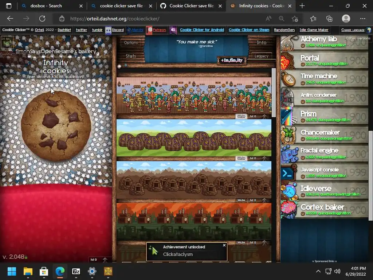Buy a Chancemaker building
373x280 pixels.
point(325,135)
